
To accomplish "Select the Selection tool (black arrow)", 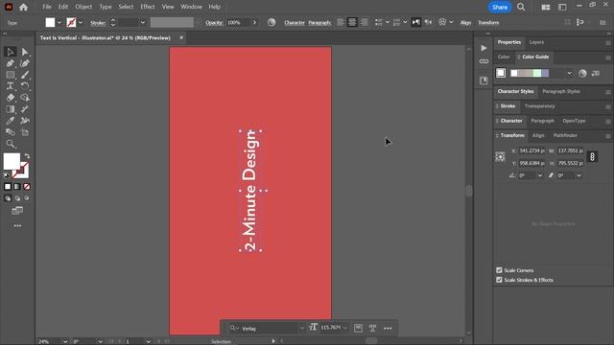I will [x=11, y=52].
